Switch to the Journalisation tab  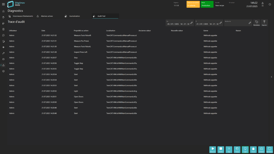(75, 16)
